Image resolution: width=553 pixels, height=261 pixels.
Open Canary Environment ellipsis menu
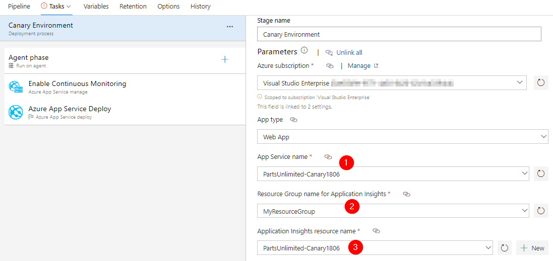[x=229, y=27]
